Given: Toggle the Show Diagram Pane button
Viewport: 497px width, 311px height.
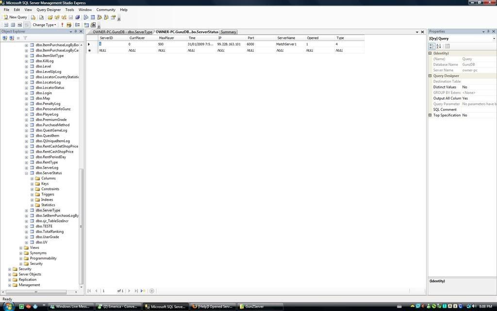Looking at the screenshot, I should pyautogui.click(x=6, y=25).
